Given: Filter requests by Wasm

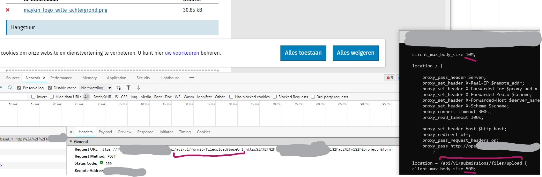Looking at the screenshot, I should [189, 97].
